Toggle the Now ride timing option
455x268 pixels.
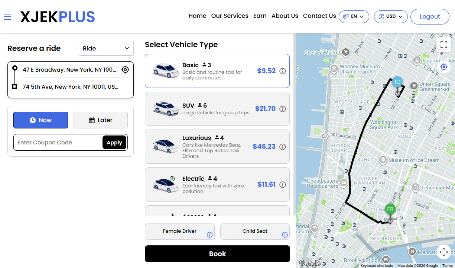[x=40, y=120]
